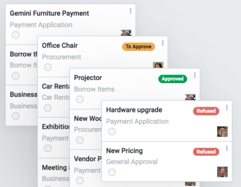Open kebab menu on New Pricing card
The height and width of the screenshot is (187, 241).
pyautogui.click(x=227, y=148)
